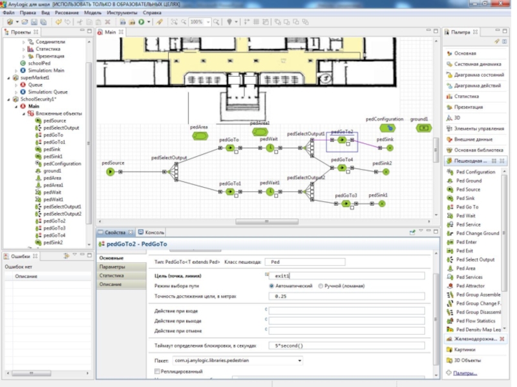
Task: Click the Цель (точка, линия) input field
Action: pyautogui.click(x=346, y=275)
